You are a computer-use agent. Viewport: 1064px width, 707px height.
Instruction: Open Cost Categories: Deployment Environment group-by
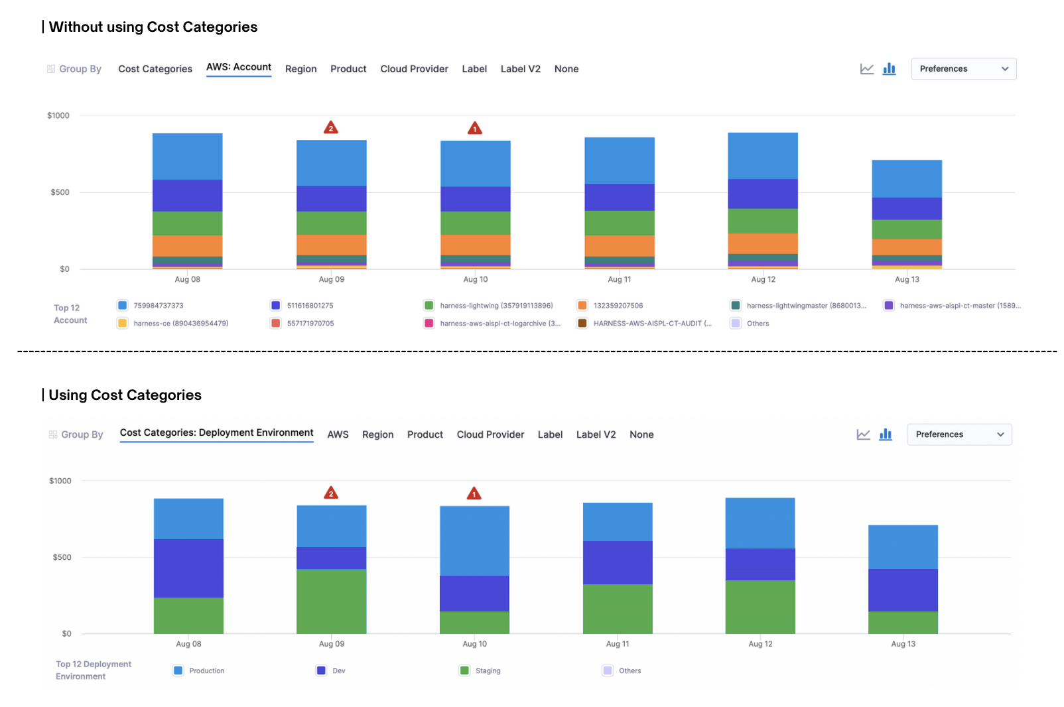tap(216, 433)
